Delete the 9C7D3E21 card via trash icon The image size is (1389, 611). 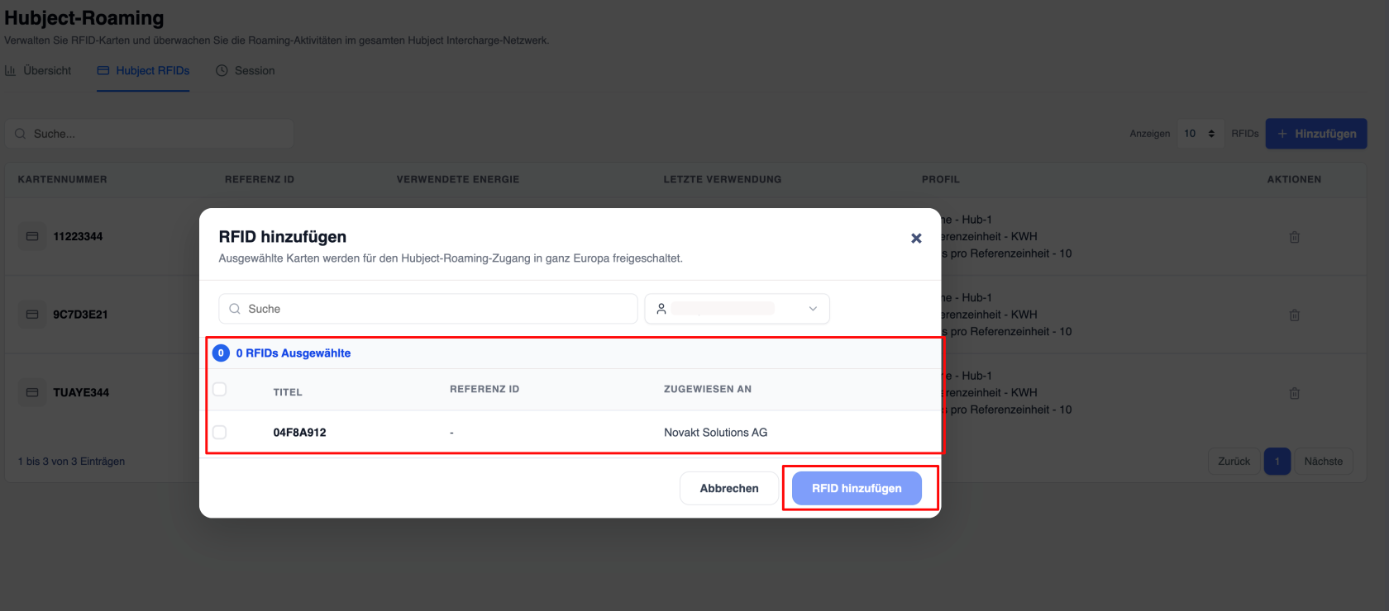pos(1295,315)
